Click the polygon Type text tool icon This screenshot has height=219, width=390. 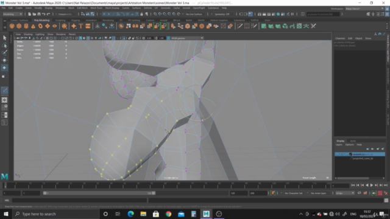point(81,26)
